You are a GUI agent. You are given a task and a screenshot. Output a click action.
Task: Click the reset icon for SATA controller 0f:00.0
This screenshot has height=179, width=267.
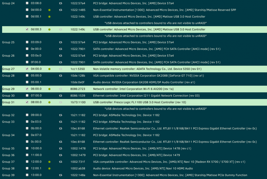60,62
